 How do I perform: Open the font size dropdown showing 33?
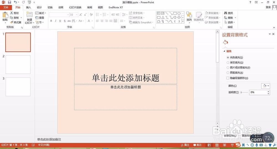(77, 15)
